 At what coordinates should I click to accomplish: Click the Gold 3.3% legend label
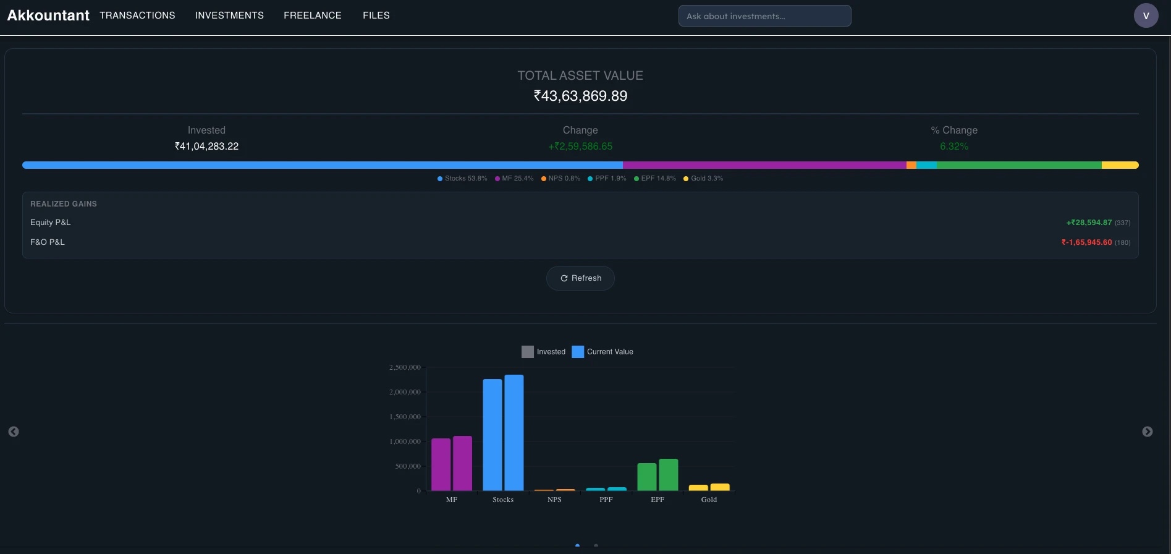(x=703, y=179)
